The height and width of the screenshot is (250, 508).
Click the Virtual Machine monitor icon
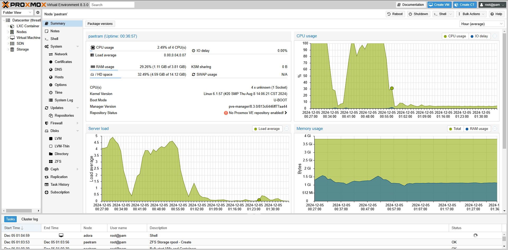(x=12, y=38)
